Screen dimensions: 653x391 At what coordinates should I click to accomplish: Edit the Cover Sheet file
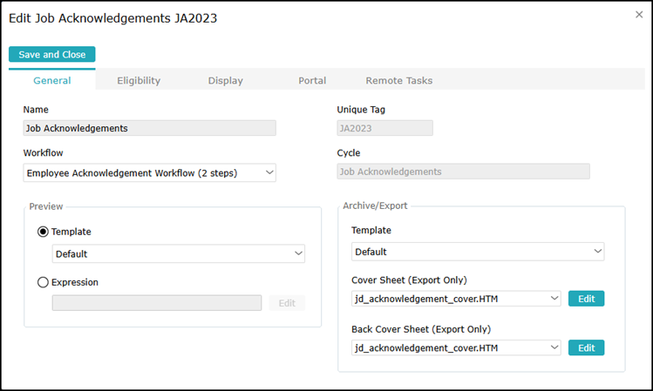coord(586,299)
